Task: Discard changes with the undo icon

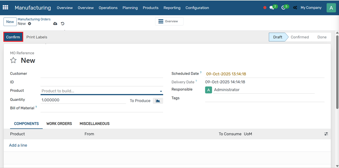Action: [x=63, y=24]
